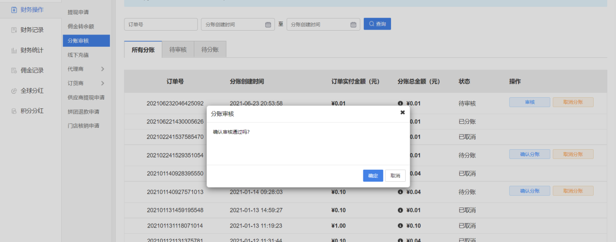Click info icon beside first row's 分账总金额
The height and width of the screenshot is (242, 616).
coord(400,104)
